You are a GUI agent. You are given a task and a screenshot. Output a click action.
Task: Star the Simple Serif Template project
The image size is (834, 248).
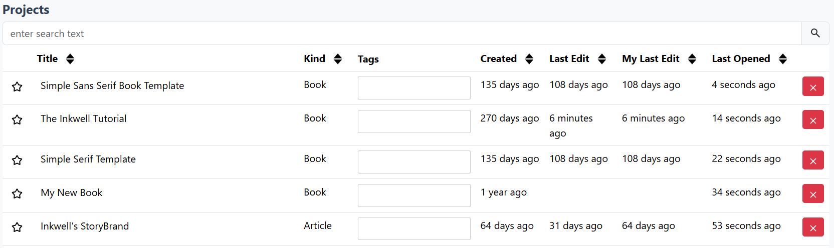click(x=17, y=160)
